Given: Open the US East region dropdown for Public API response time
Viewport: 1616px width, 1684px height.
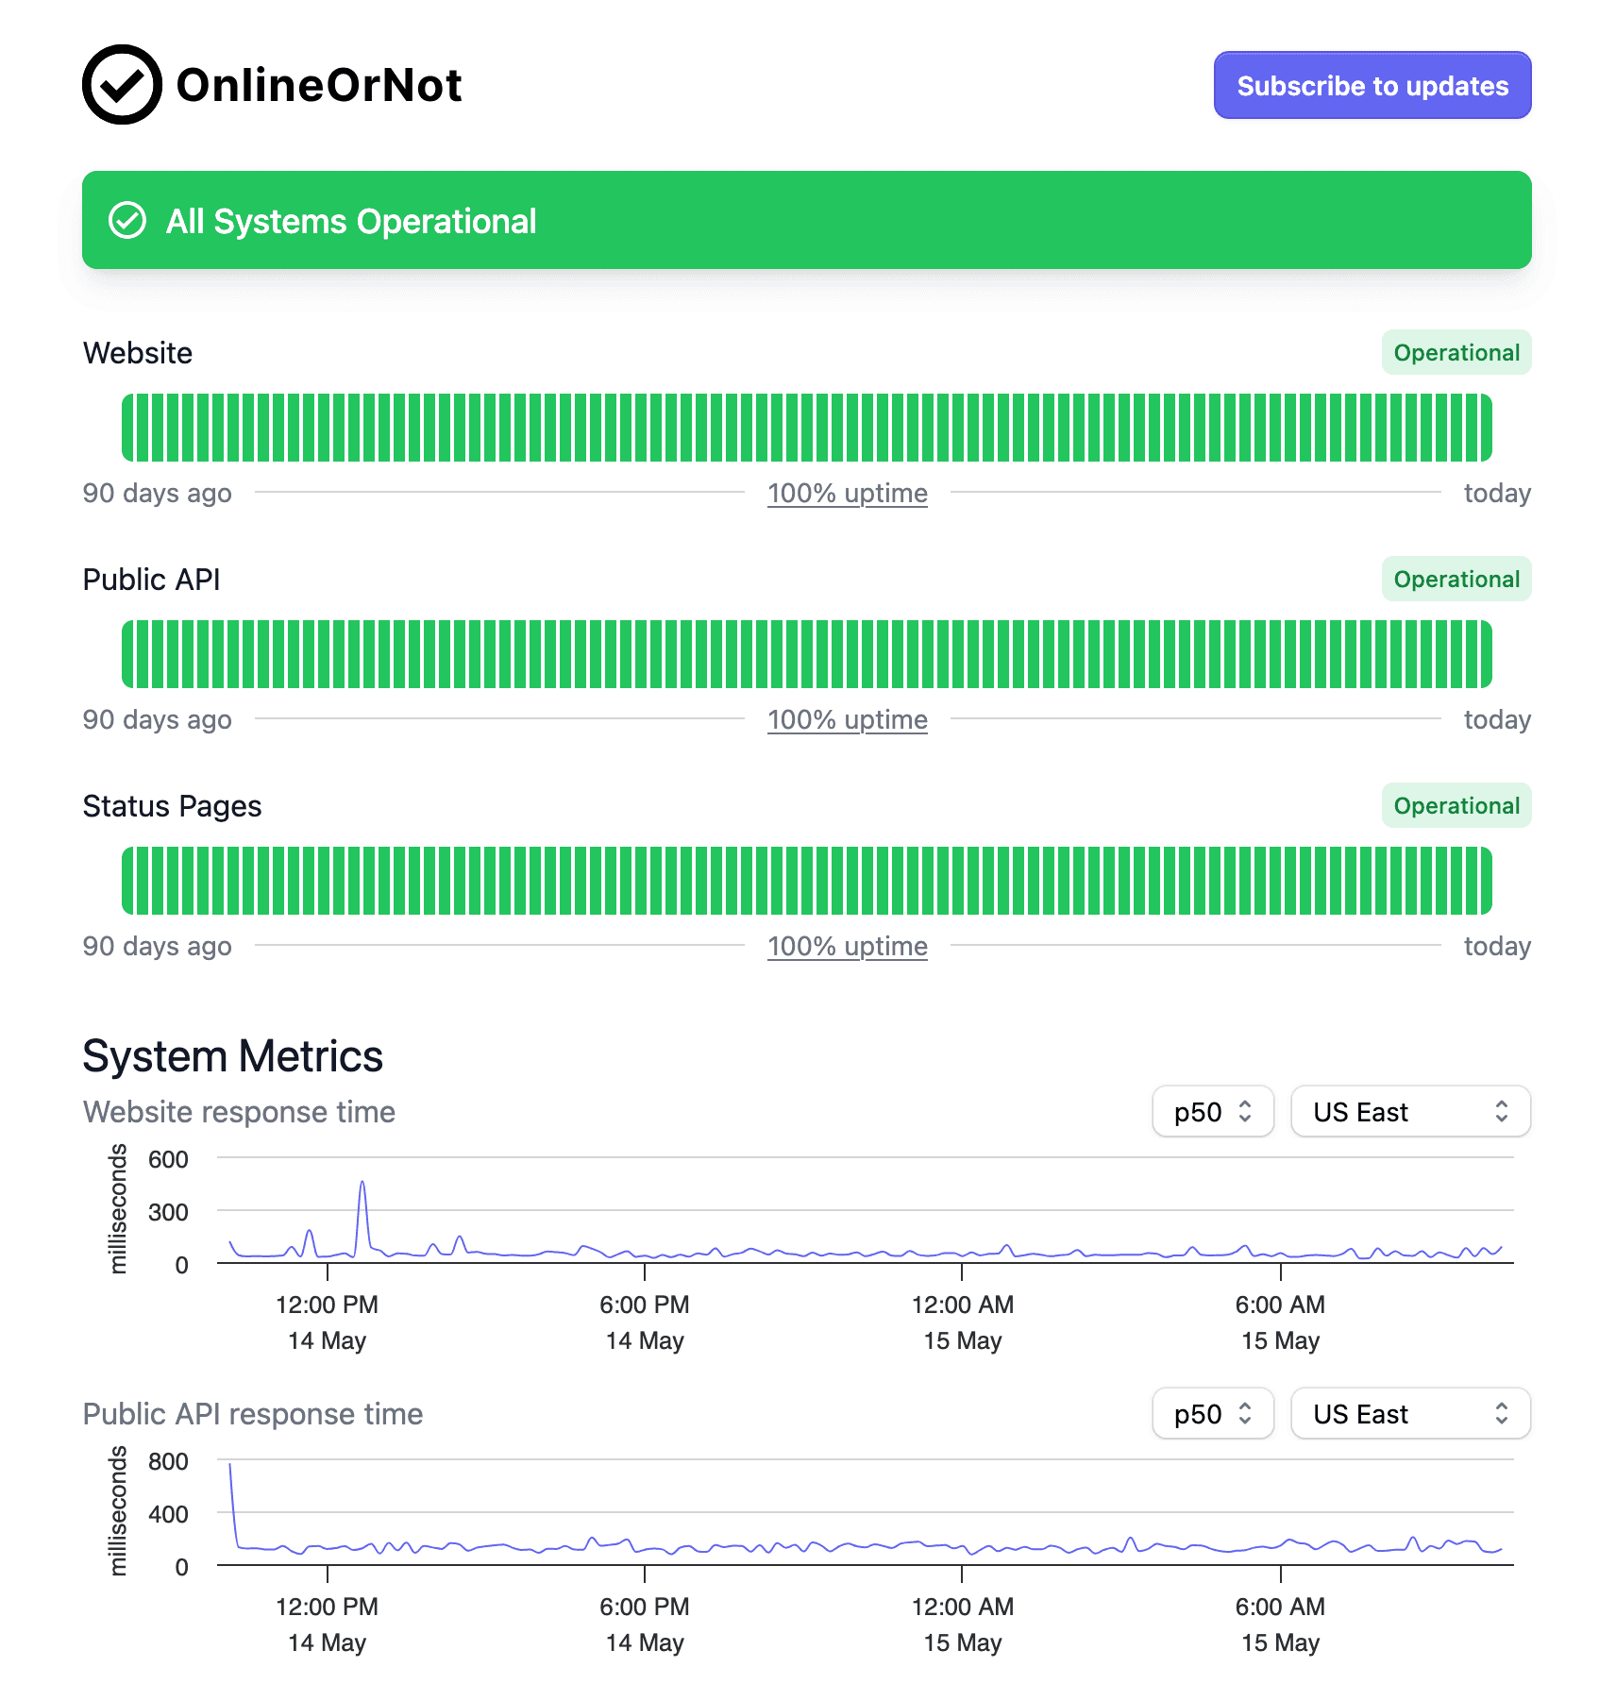Looking at the screenshot, I should pos(1410,1413).
